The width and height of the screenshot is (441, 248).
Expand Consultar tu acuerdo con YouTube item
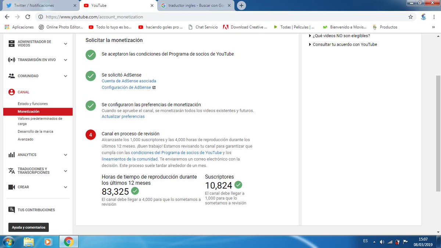[x=343, y=44]
